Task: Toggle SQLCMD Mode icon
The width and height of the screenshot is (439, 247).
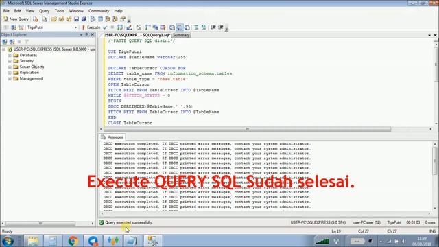Action: 163,27
